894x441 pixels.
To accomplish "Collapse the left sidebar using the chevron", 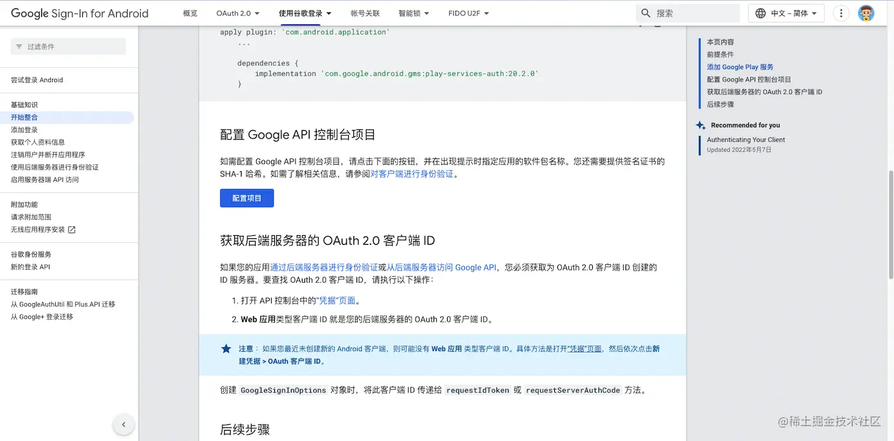I will 123,424.
